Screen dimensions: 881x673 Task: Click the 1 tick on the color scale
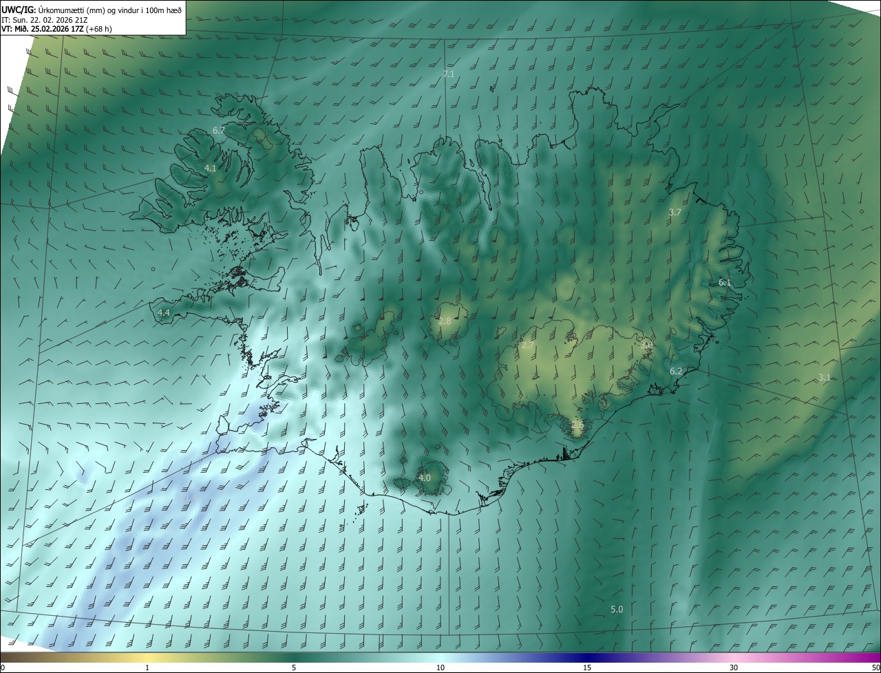147,668
